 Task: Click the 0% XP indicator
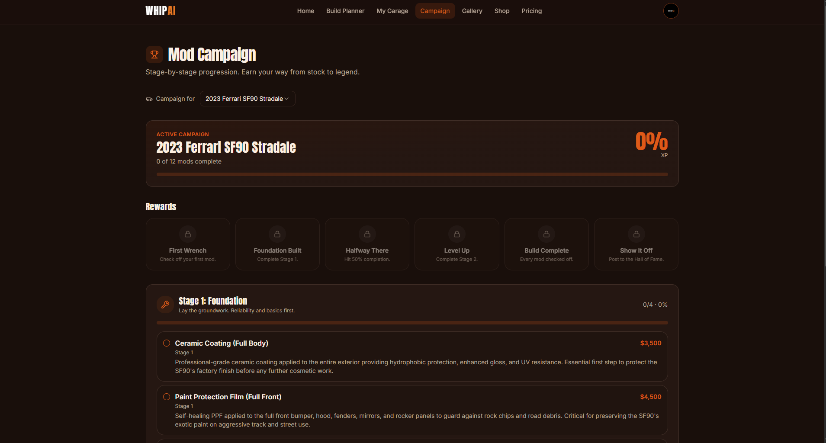[652, 141]
